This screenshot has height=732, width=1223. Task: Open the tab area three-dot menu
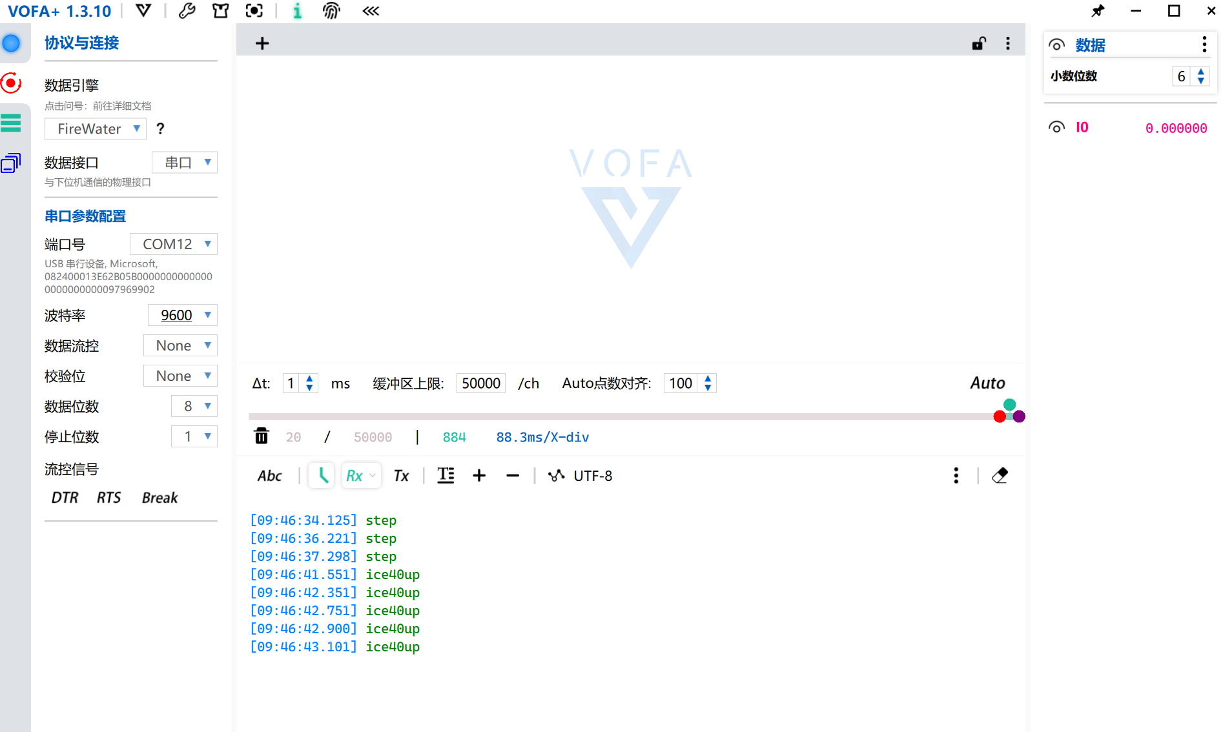[x=1008, y=43]
